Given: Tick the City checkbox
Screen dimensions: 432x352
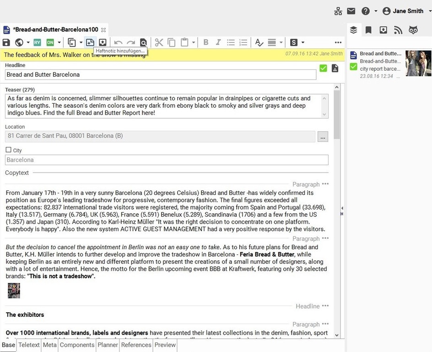Looking at the screenshot, I should click(9, 150).
